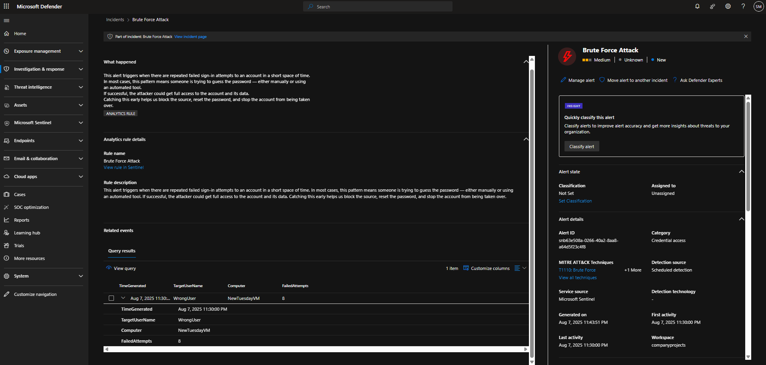Screen dimensions: 766x365
Task: Click the alert details panel scrollbar
Action: 748,157
